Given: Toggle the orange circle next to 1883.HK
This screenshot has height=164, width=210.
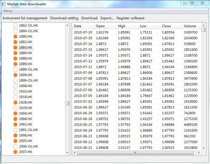Looking at the screenshot, I should (16, 47).
